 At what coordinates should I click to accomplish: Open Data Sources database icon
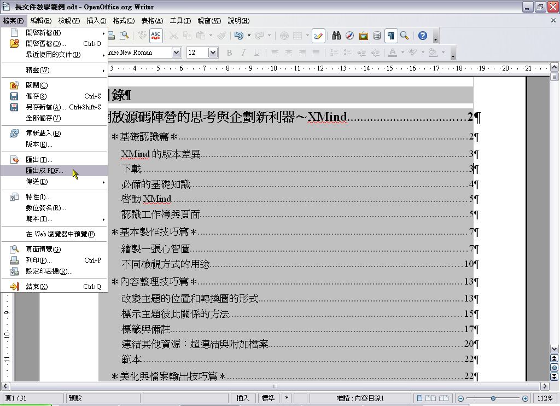(377, 36)
